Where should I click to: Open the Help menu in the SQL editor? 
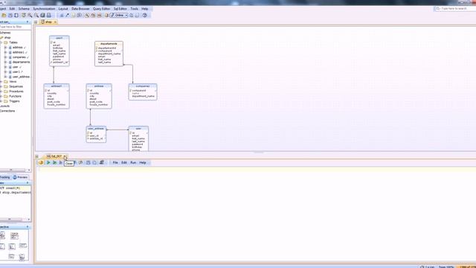coord(143,162)
